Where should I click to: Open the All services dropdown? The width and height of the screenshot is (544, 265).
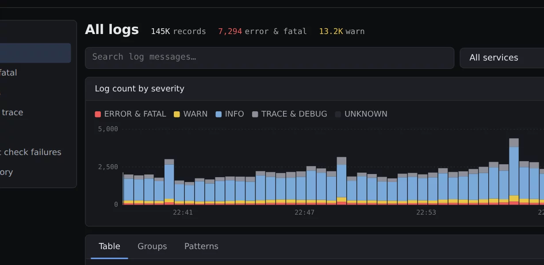click(x=502, y=58)
